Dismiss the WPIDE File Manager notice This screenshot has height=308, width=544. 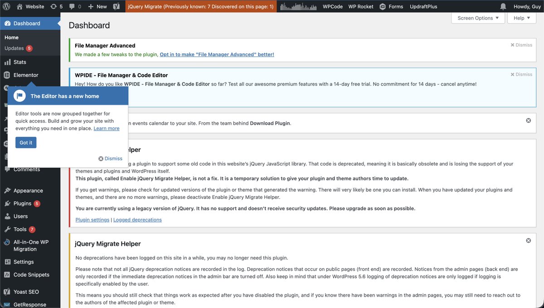(521, 75)
